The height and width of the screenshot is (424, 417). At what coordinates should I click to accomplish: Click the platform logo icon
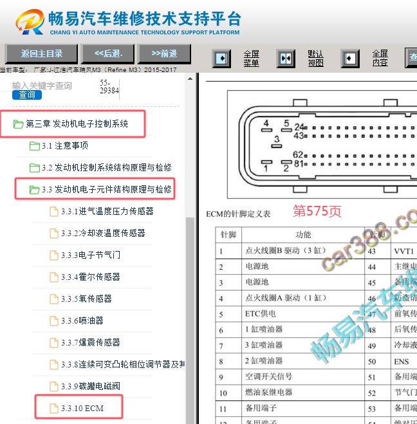pyautogui.click(x=30, y=22)
